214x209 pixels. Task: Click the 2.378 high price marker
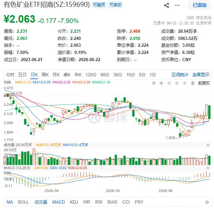pyautogui.click(x=17, y=93)
